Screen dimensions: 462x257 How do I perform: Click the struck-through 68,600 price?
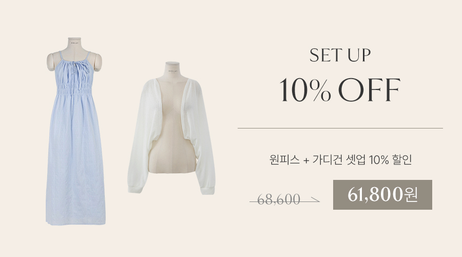(x=279, y=199)
